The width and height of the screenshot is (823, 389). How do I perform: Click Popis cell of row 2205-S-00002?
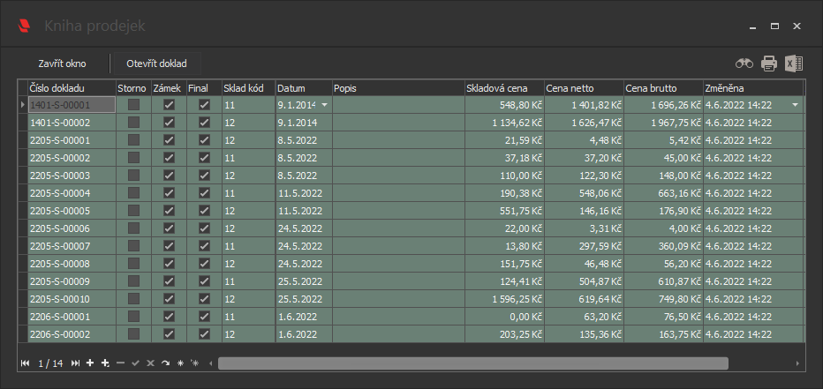click(398, 158)
